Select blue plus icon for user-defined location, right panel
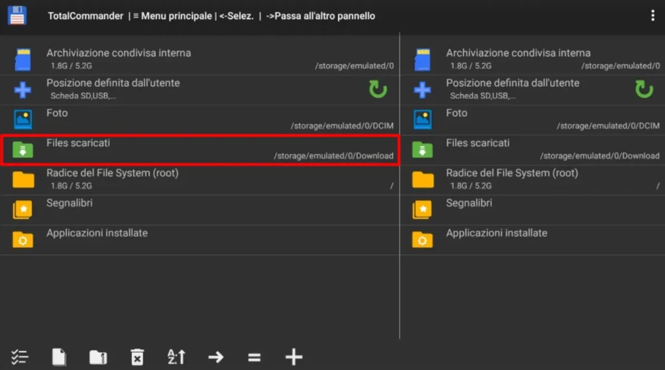The height and width of the screenshot is (370, 665). (422, 90)
